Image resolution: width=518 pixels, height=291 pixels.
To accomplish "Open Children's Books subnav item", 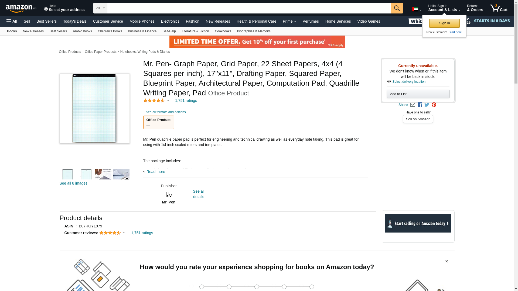I will coord(110,31).
